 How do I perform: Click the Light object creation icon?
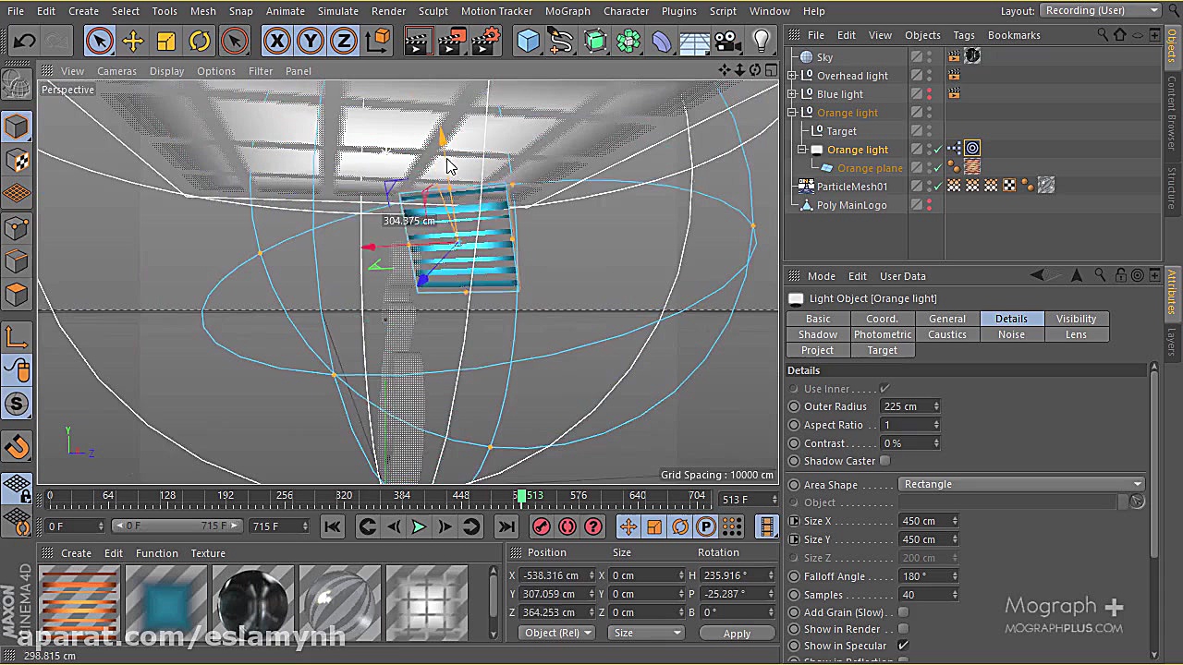tap(760, 41)
